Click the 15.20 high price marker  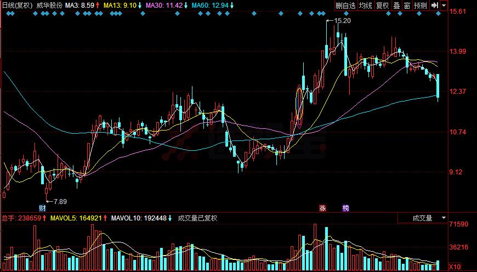342,20
